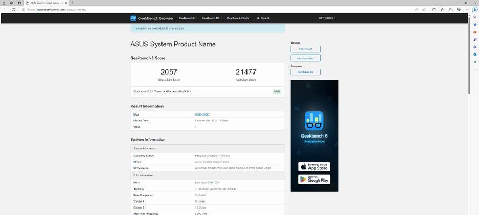The image size is (479, 215).
Task: Click the Edit Result button
Action: point(306,49)
